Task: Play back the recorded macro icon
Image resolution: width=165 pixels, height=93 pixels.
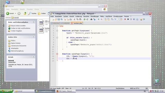Action: [x=131, y=19]
